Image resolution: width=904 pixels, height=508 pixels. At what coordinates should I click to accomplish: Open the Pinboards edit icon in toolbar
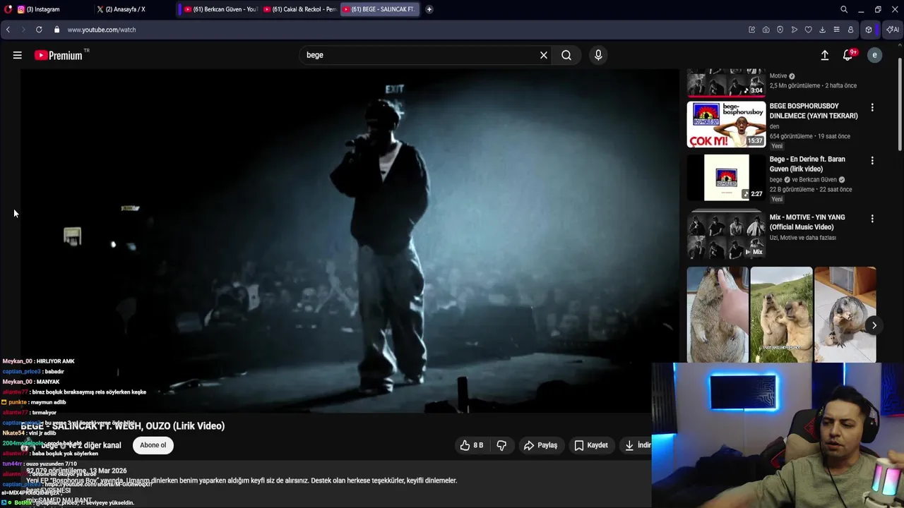[x=751, y=30]
